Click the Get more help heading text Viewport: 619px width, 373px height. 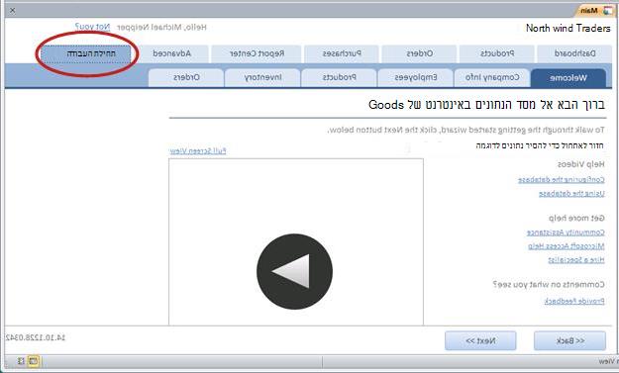point(576,218)
